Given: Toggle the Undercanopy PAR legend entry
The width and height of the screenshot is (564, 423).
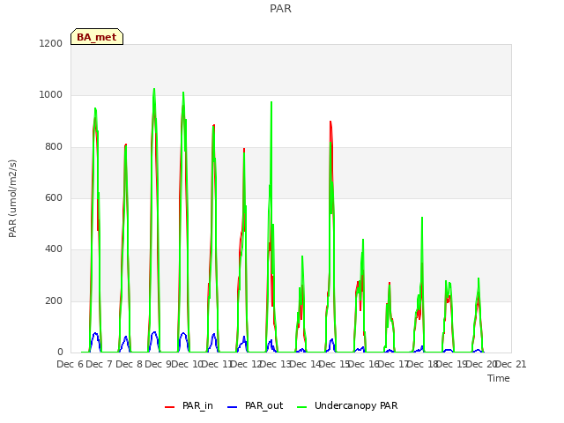Looking at the screenshot, I should pyautogui.click(x=347, y=405).
